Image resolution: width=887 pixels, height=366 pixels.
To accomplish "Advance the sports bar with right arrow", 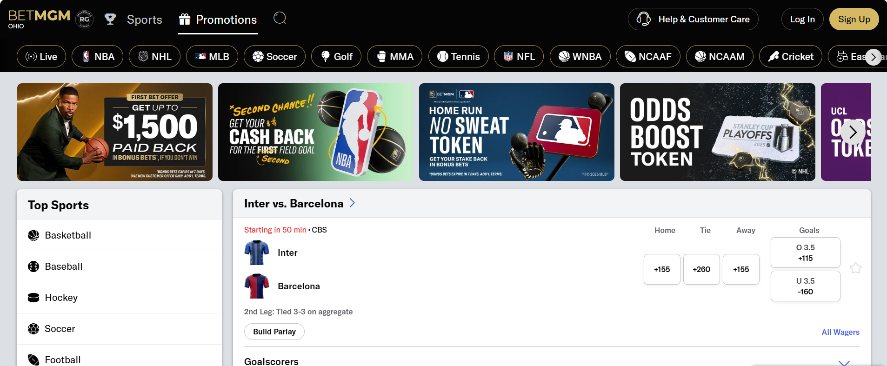I will (x=873, y=57).
